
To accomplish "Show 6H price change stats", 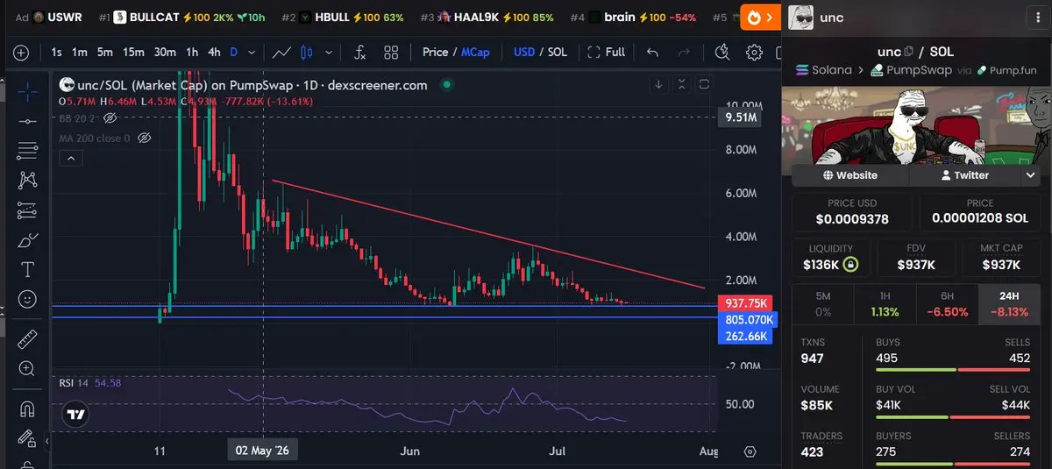I will tap(947, 304).
